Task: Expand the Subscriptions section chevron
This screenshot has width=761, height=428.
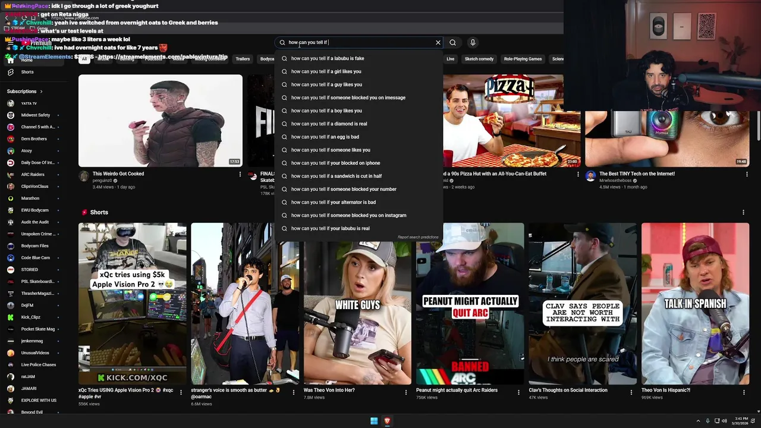Action: point(41,92)
